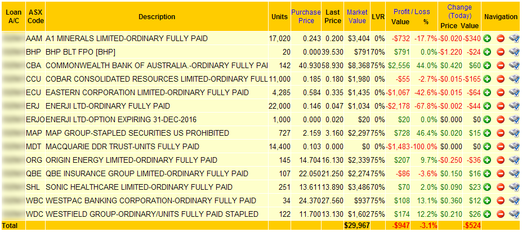Reduce CBA holding with the red minus

click(501, 65)
